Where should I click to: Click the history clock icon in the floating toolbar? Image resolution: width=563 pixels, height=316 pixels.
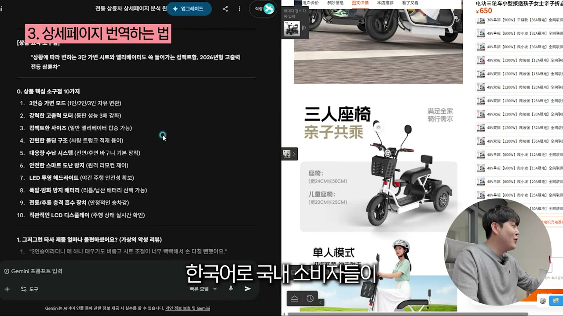pyautogui.click(x=310, y=298)
